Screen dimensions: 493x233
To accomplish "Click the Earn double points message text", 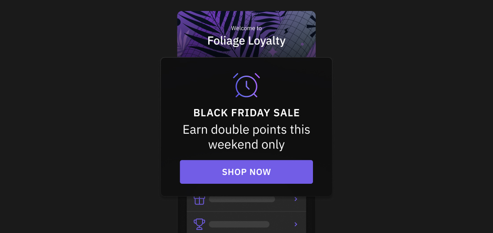I will pyautogui.click(x=246, y=137).
